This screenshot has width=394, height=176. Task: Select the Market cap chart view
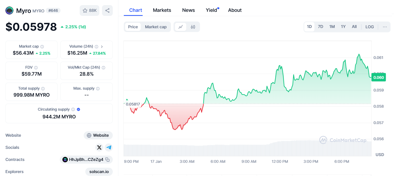point(156,27)
